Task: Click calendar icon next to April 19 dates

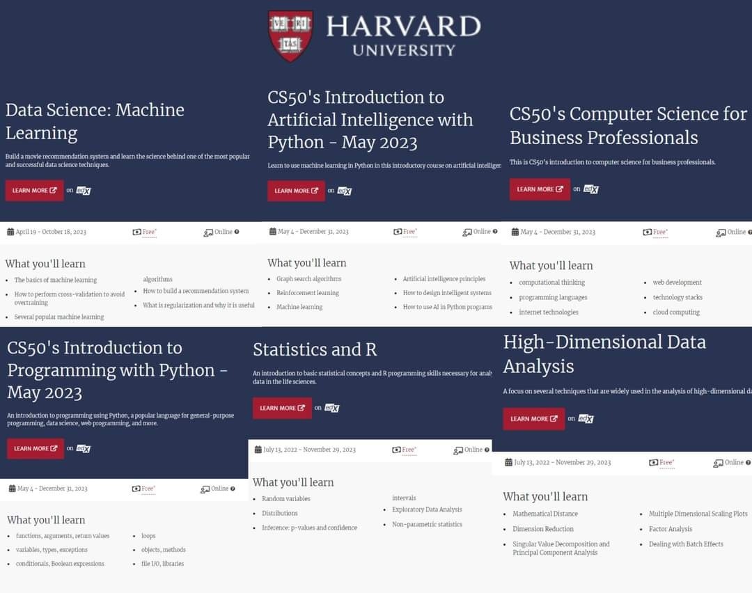Action: (x=10, y=232)
